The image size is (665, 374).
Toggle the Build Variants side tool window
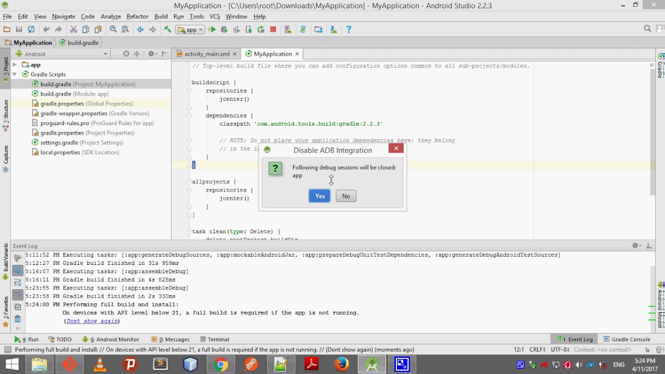[6, 262]
